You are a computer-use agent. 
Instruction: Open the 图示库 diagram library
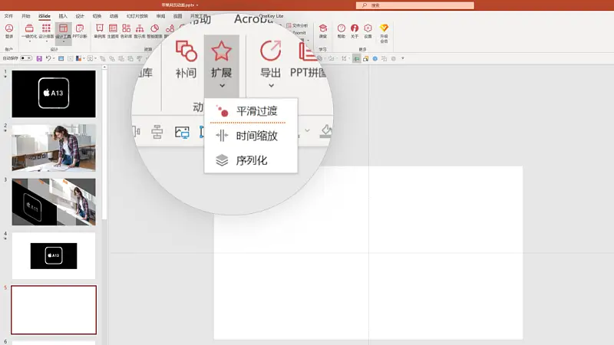click(x=140, y=31)
